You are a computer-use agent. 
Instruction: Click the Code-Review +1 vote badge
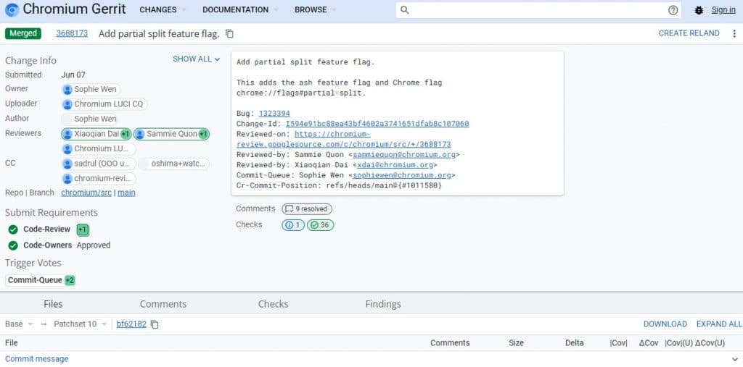pyautogui.click(x=83, y=230)
